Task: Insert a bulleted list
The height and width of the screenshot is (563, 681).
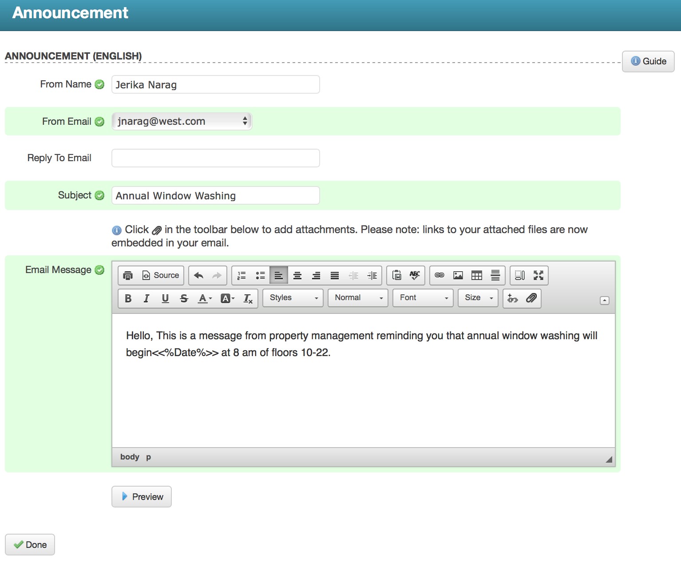Action: pyautogui.click(x=260, y=276)
